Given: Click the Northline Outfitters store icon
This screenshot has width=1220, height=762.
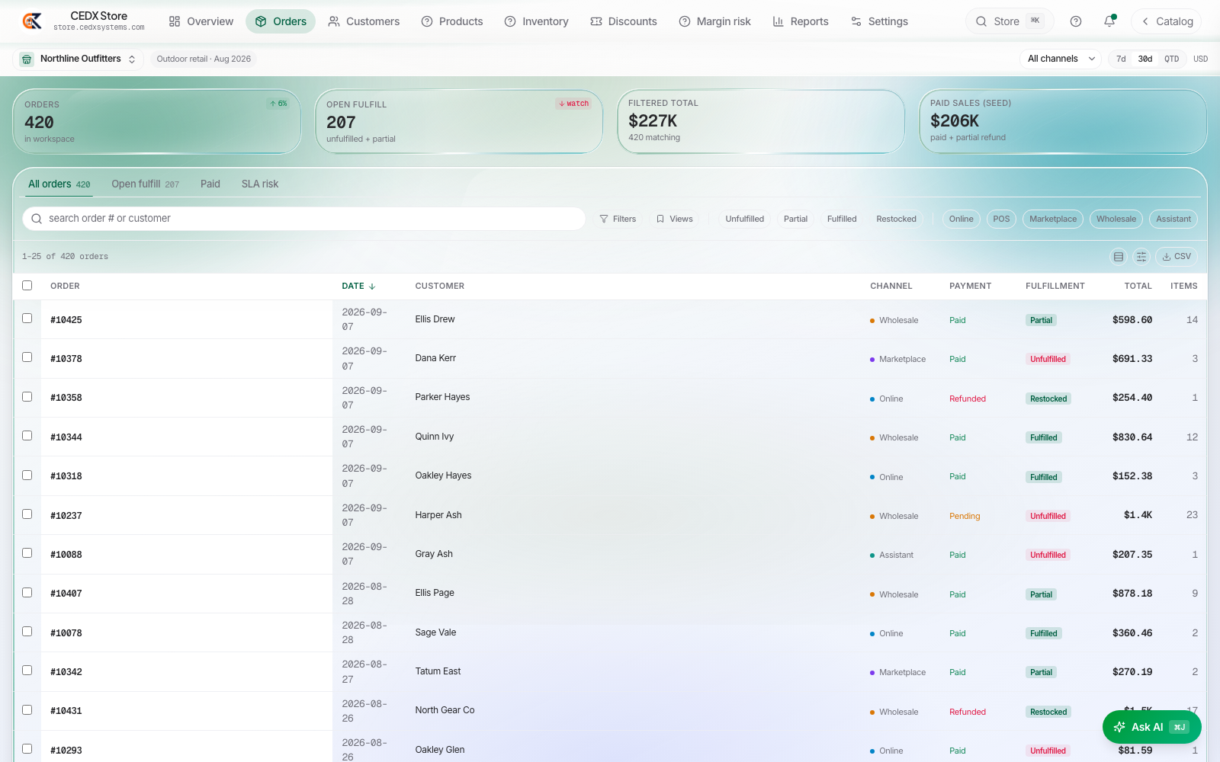Looking at the screenshot, I should coord(27,59).
